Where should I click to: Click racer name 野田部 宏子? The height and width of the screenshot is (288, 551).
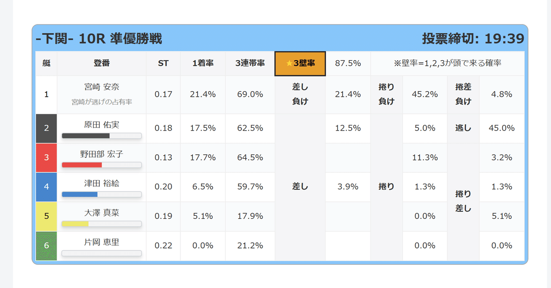(x=102, y=154)
